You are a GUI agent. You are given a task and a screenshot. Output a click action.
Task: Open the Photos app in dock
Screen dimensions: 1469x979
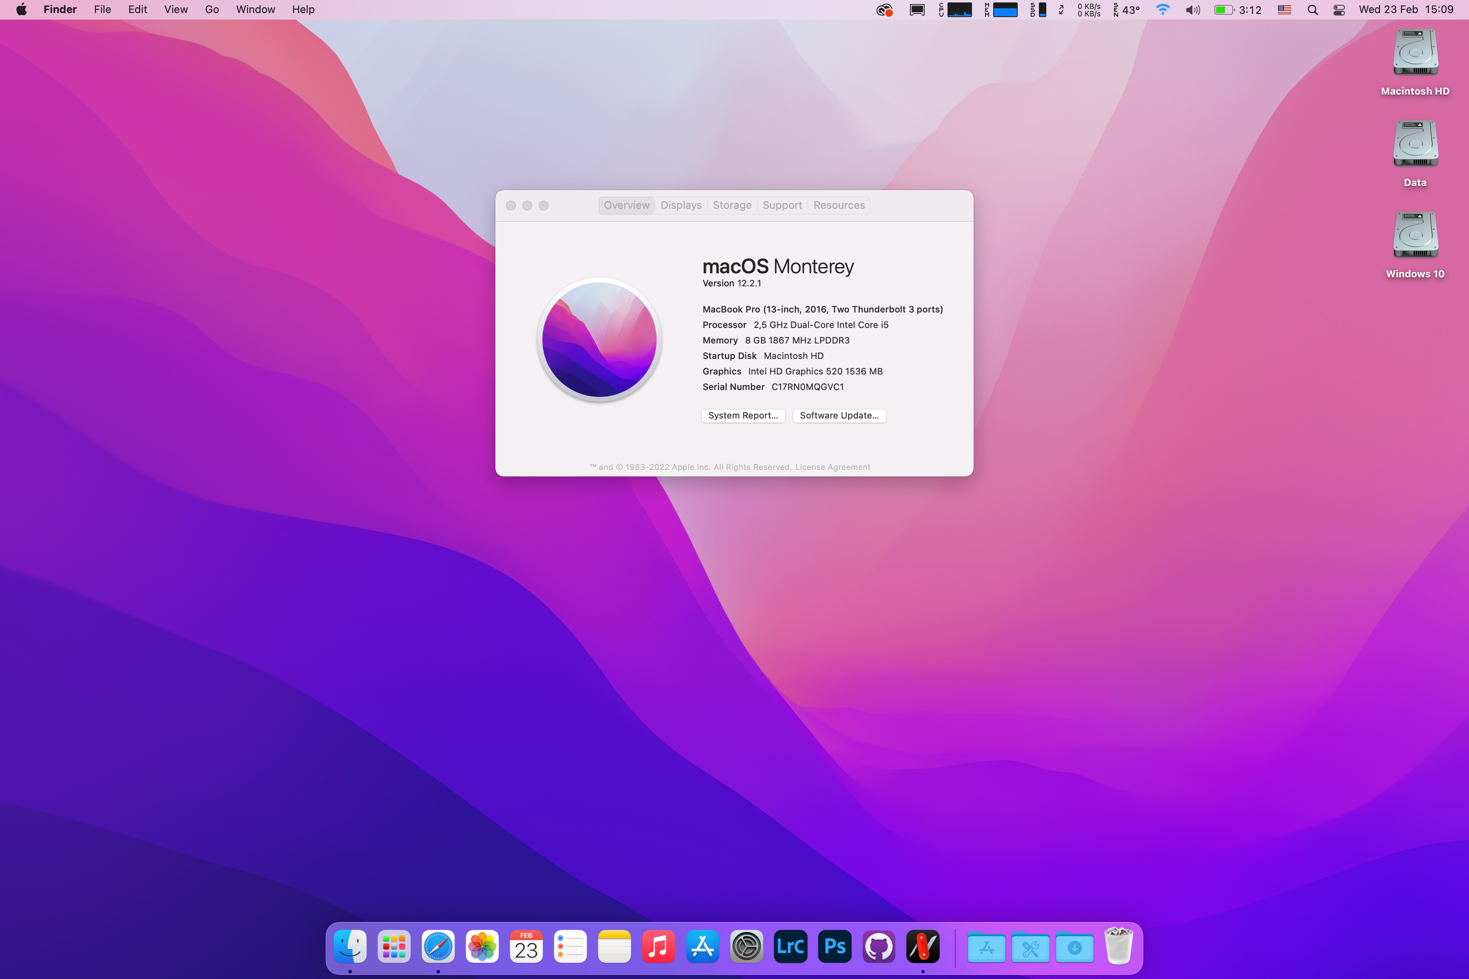[x=482, y=946]
